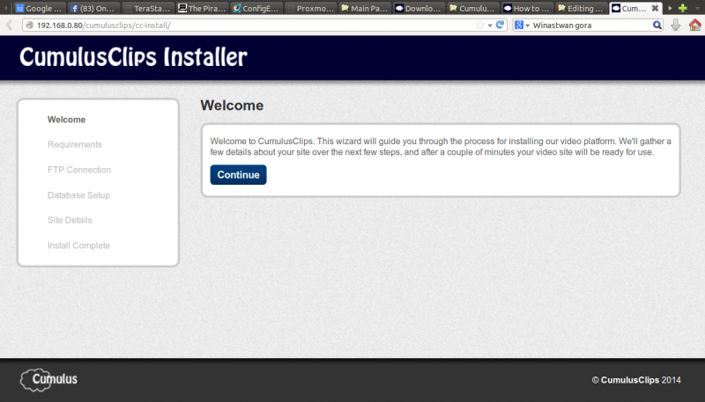The height and width of the screenshot is (402, 705).
Task: Reload the page with refresh icon
Action: click(x=500, y=26)
